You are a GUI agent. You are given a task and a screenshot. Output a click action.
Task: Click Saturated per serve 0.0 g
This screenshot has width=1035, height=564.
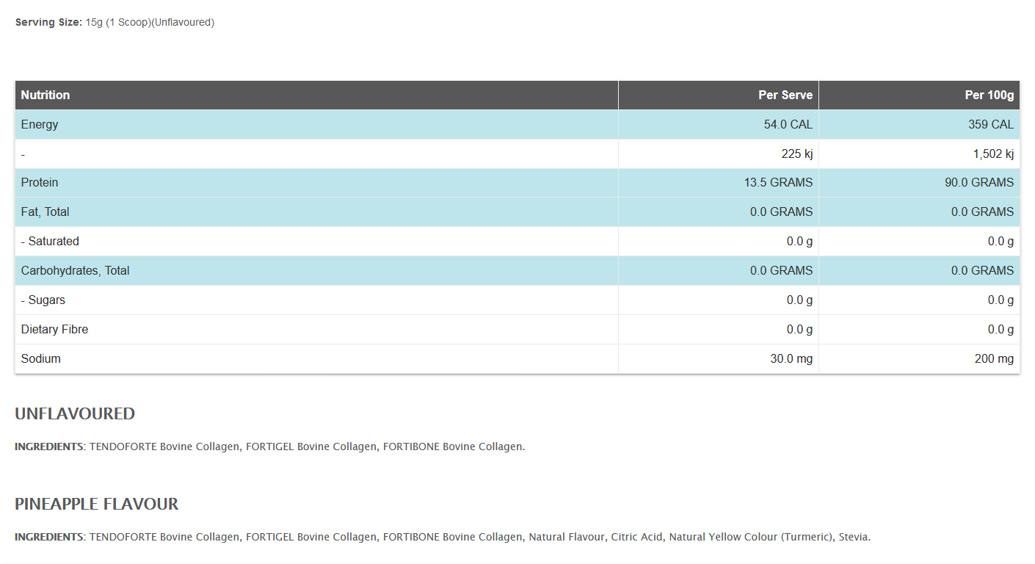(799, 241)
